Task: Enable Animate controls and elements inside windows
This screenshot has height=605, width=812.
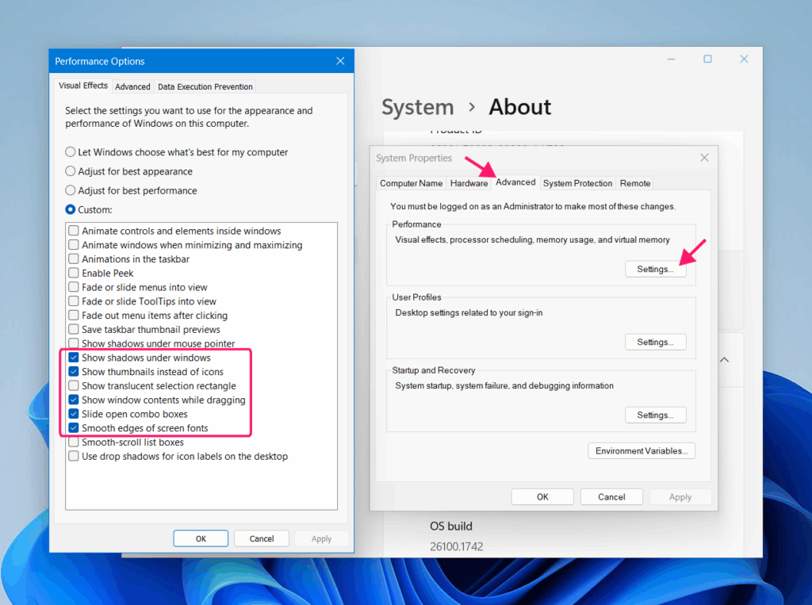Action: 74,231
